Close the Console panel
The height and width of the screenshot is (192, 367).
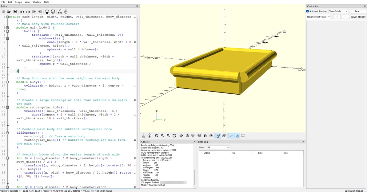pyautogui.click(x=194, y=142)
